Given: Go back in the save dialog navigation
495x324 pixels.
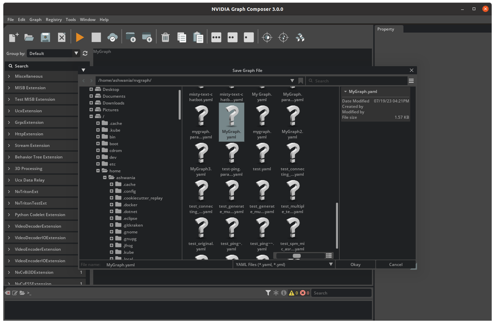Looking at the screenshot, I should (84, 81).
